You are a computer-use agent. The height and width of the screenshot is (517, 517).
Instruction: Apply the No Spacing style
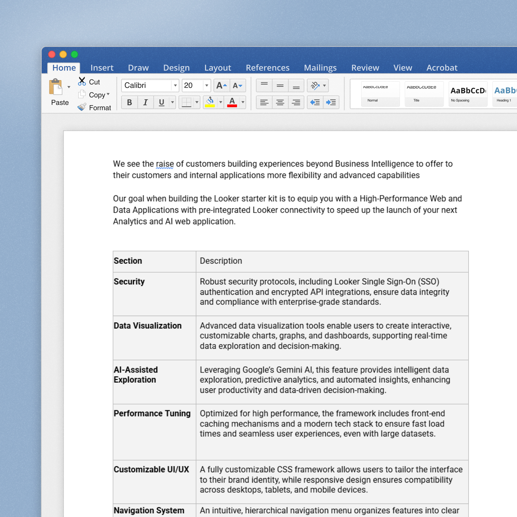point(468,94)
